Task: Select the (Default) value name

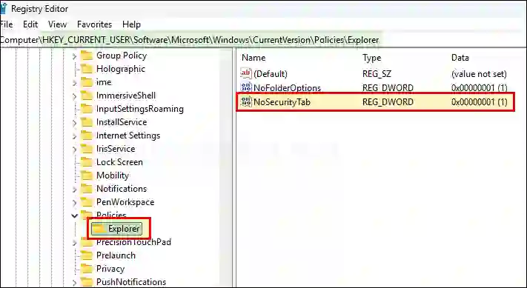Action: tap(271, 74)
